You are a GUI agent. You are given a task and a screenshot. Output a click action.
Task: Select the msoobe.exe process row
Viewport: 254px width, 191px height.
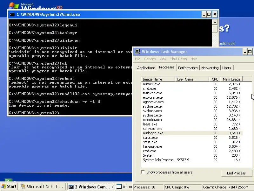pos(192,120)
